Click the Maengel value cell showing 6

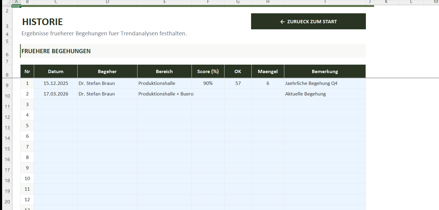coord(267,83)
